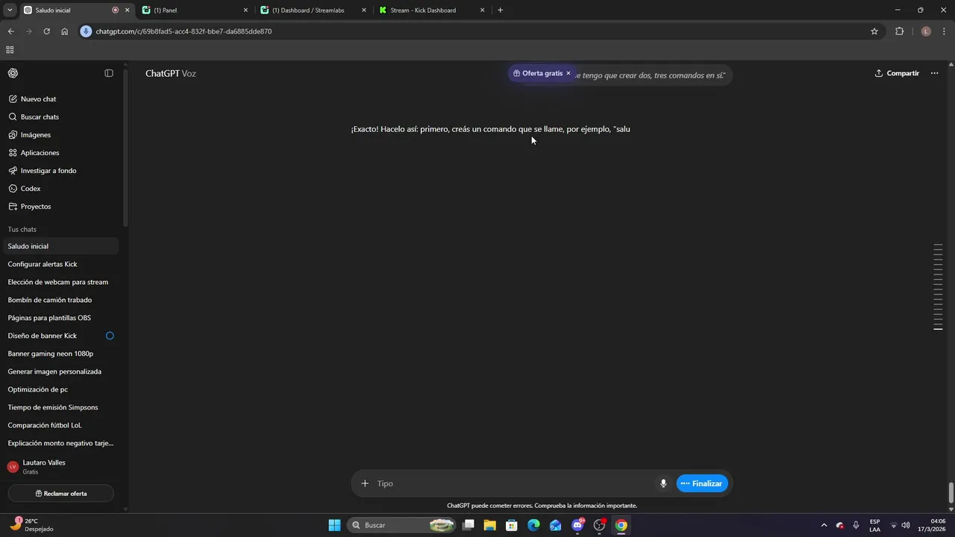
Task: Close the (1) Panel browser tab
Action: pos(245,10)
